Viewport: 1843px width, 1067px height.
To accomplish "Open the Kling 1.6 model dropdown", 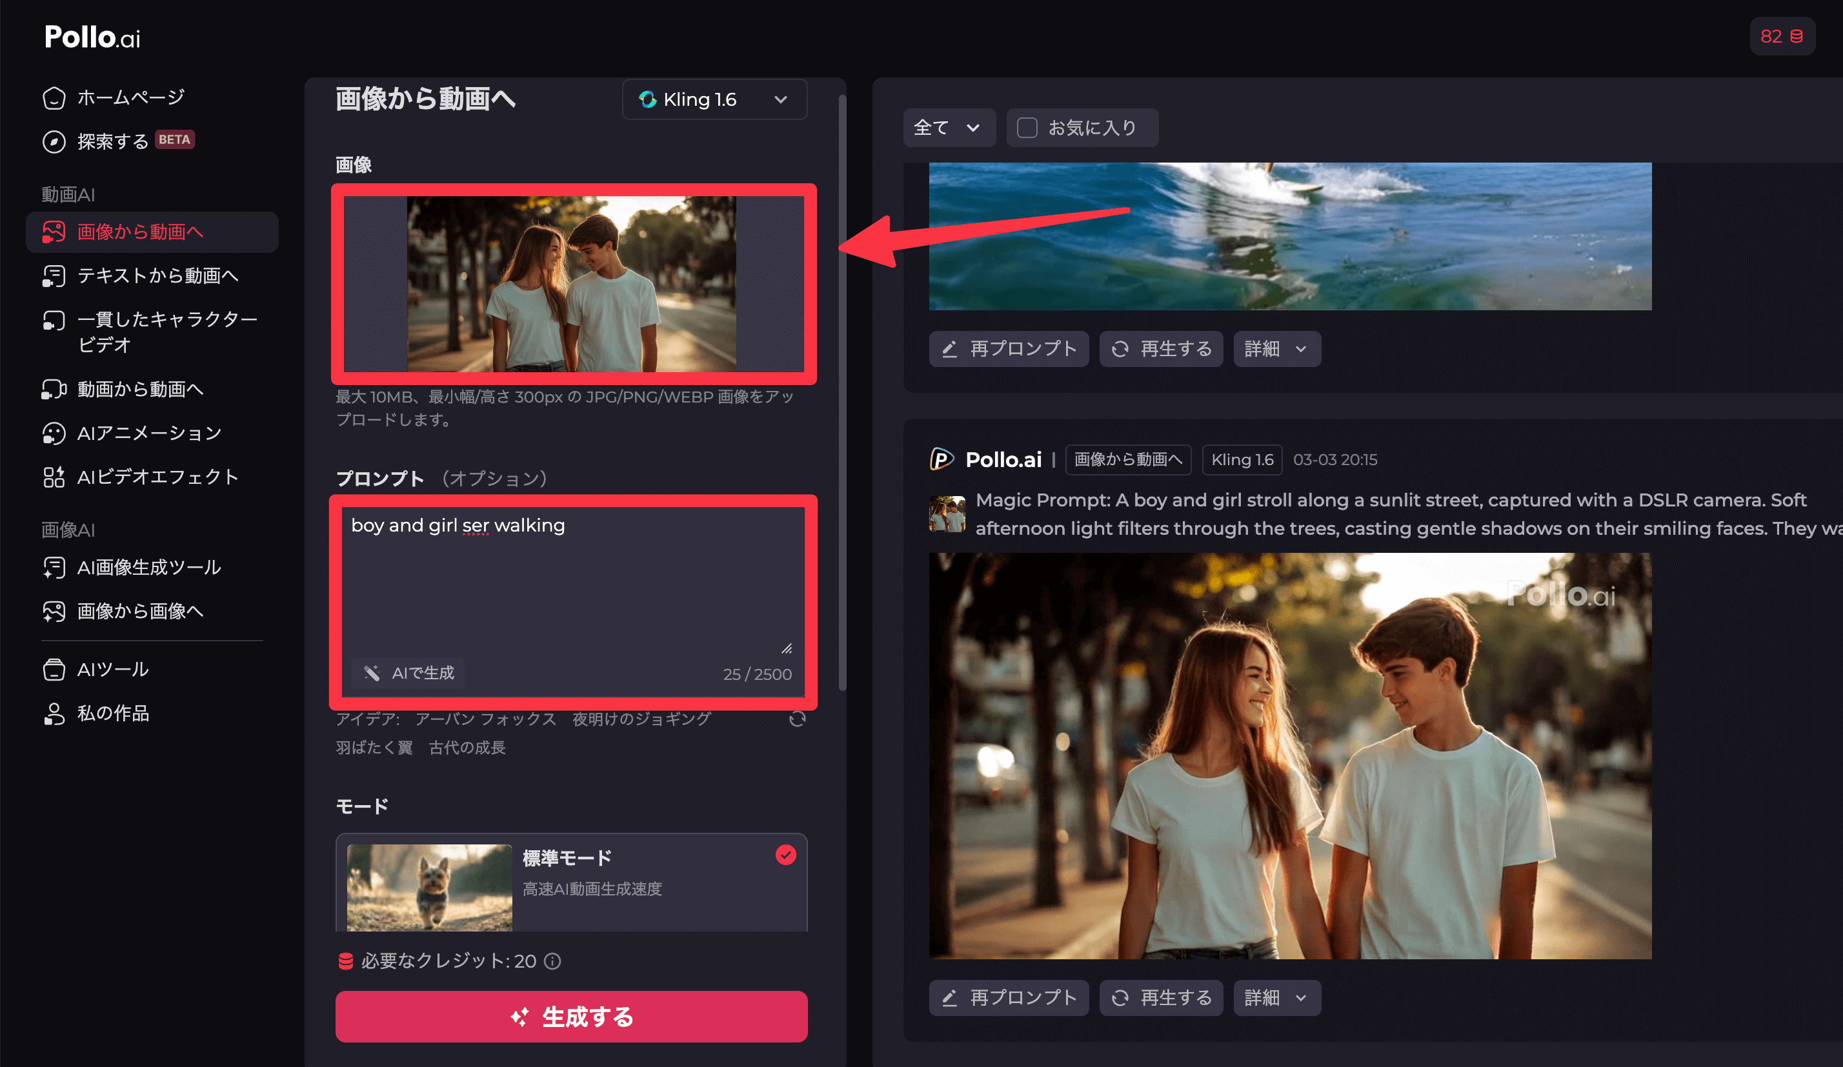I will [714, 99].
